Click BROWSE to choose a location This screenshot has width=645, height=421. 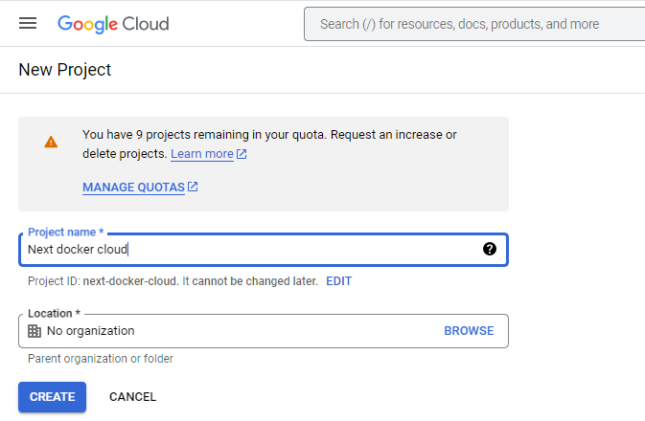[469, 331]
